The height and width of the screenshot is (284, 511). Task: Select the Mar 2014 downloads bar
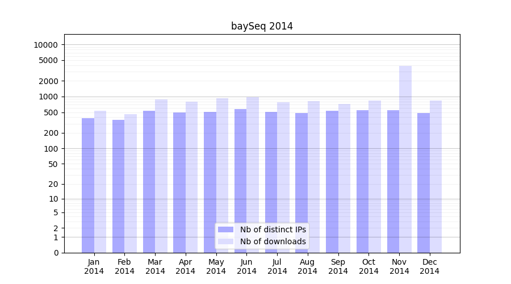click(161, 176)
